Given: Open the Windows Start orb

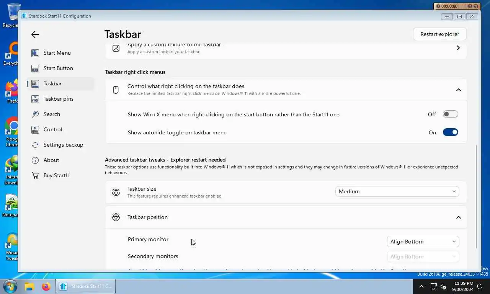Looking at the screenshot, I should 10,286.
